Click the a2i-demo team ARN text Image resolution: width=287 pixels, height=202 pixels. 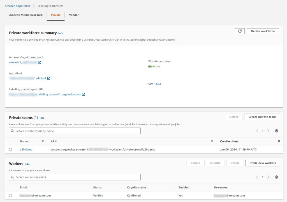(x=103, y=149)
